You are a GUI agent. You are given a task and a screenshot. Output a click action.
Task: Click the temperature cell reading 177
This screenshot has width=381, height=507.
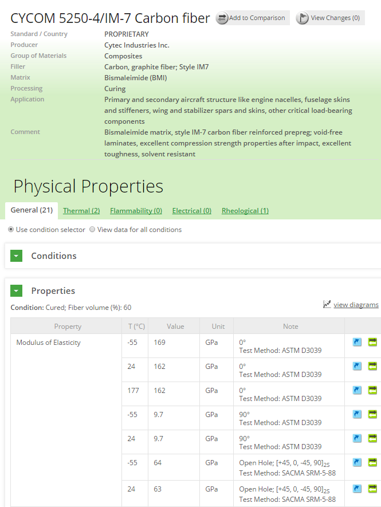(133, 391)
